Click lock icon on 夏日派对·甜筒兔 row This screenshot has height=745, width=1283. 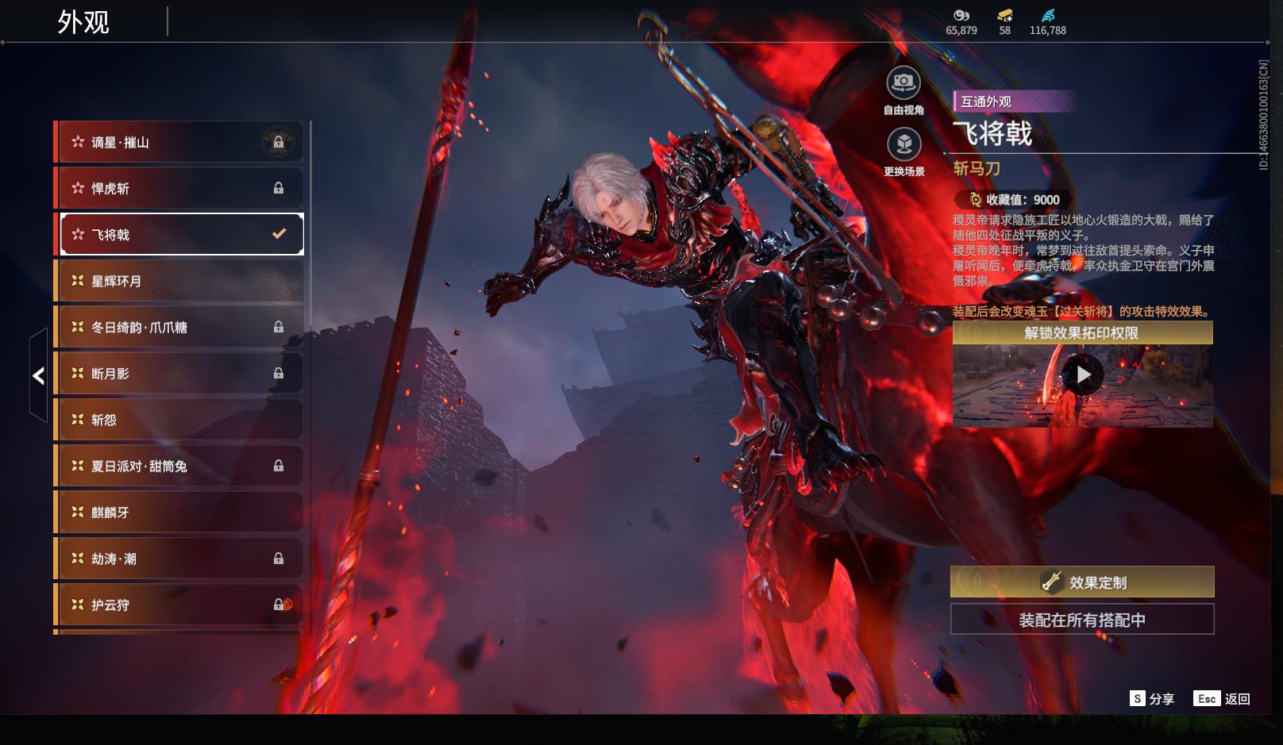pyautogui.click(x=279, y=466)
